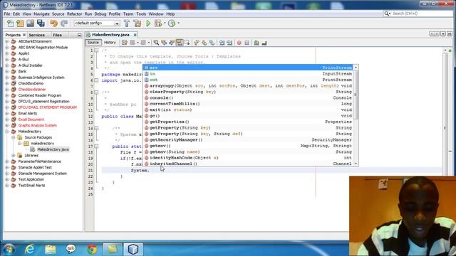This screenshot has height=256, width=456.
Task: Select 'err' PrintStream in completion list
Action: [248, 68]
